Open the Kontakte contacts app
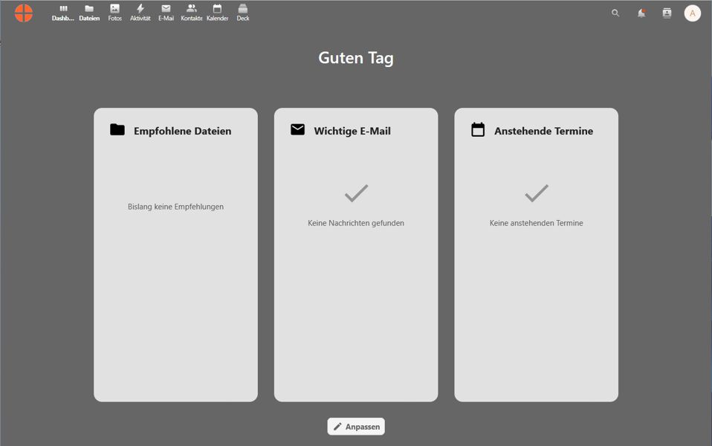The width and height of the screenshot is (712, 446). pyautogui.click(x=192, y=13)
